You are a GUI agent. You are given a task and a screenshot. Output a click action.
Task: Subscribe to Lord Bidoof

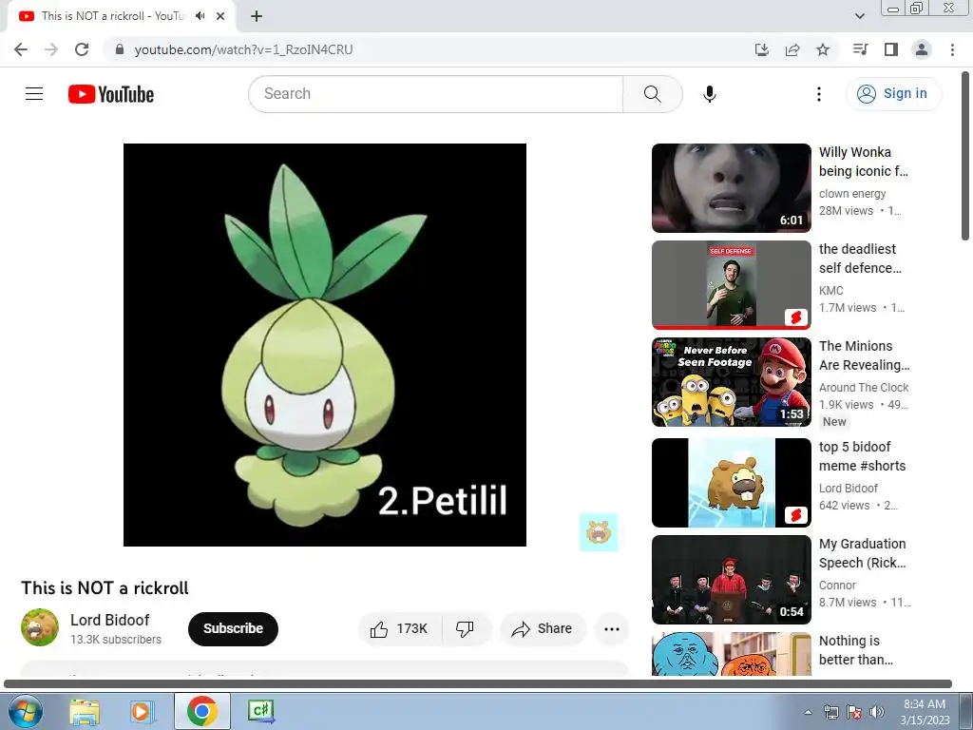tap(234, 629)
